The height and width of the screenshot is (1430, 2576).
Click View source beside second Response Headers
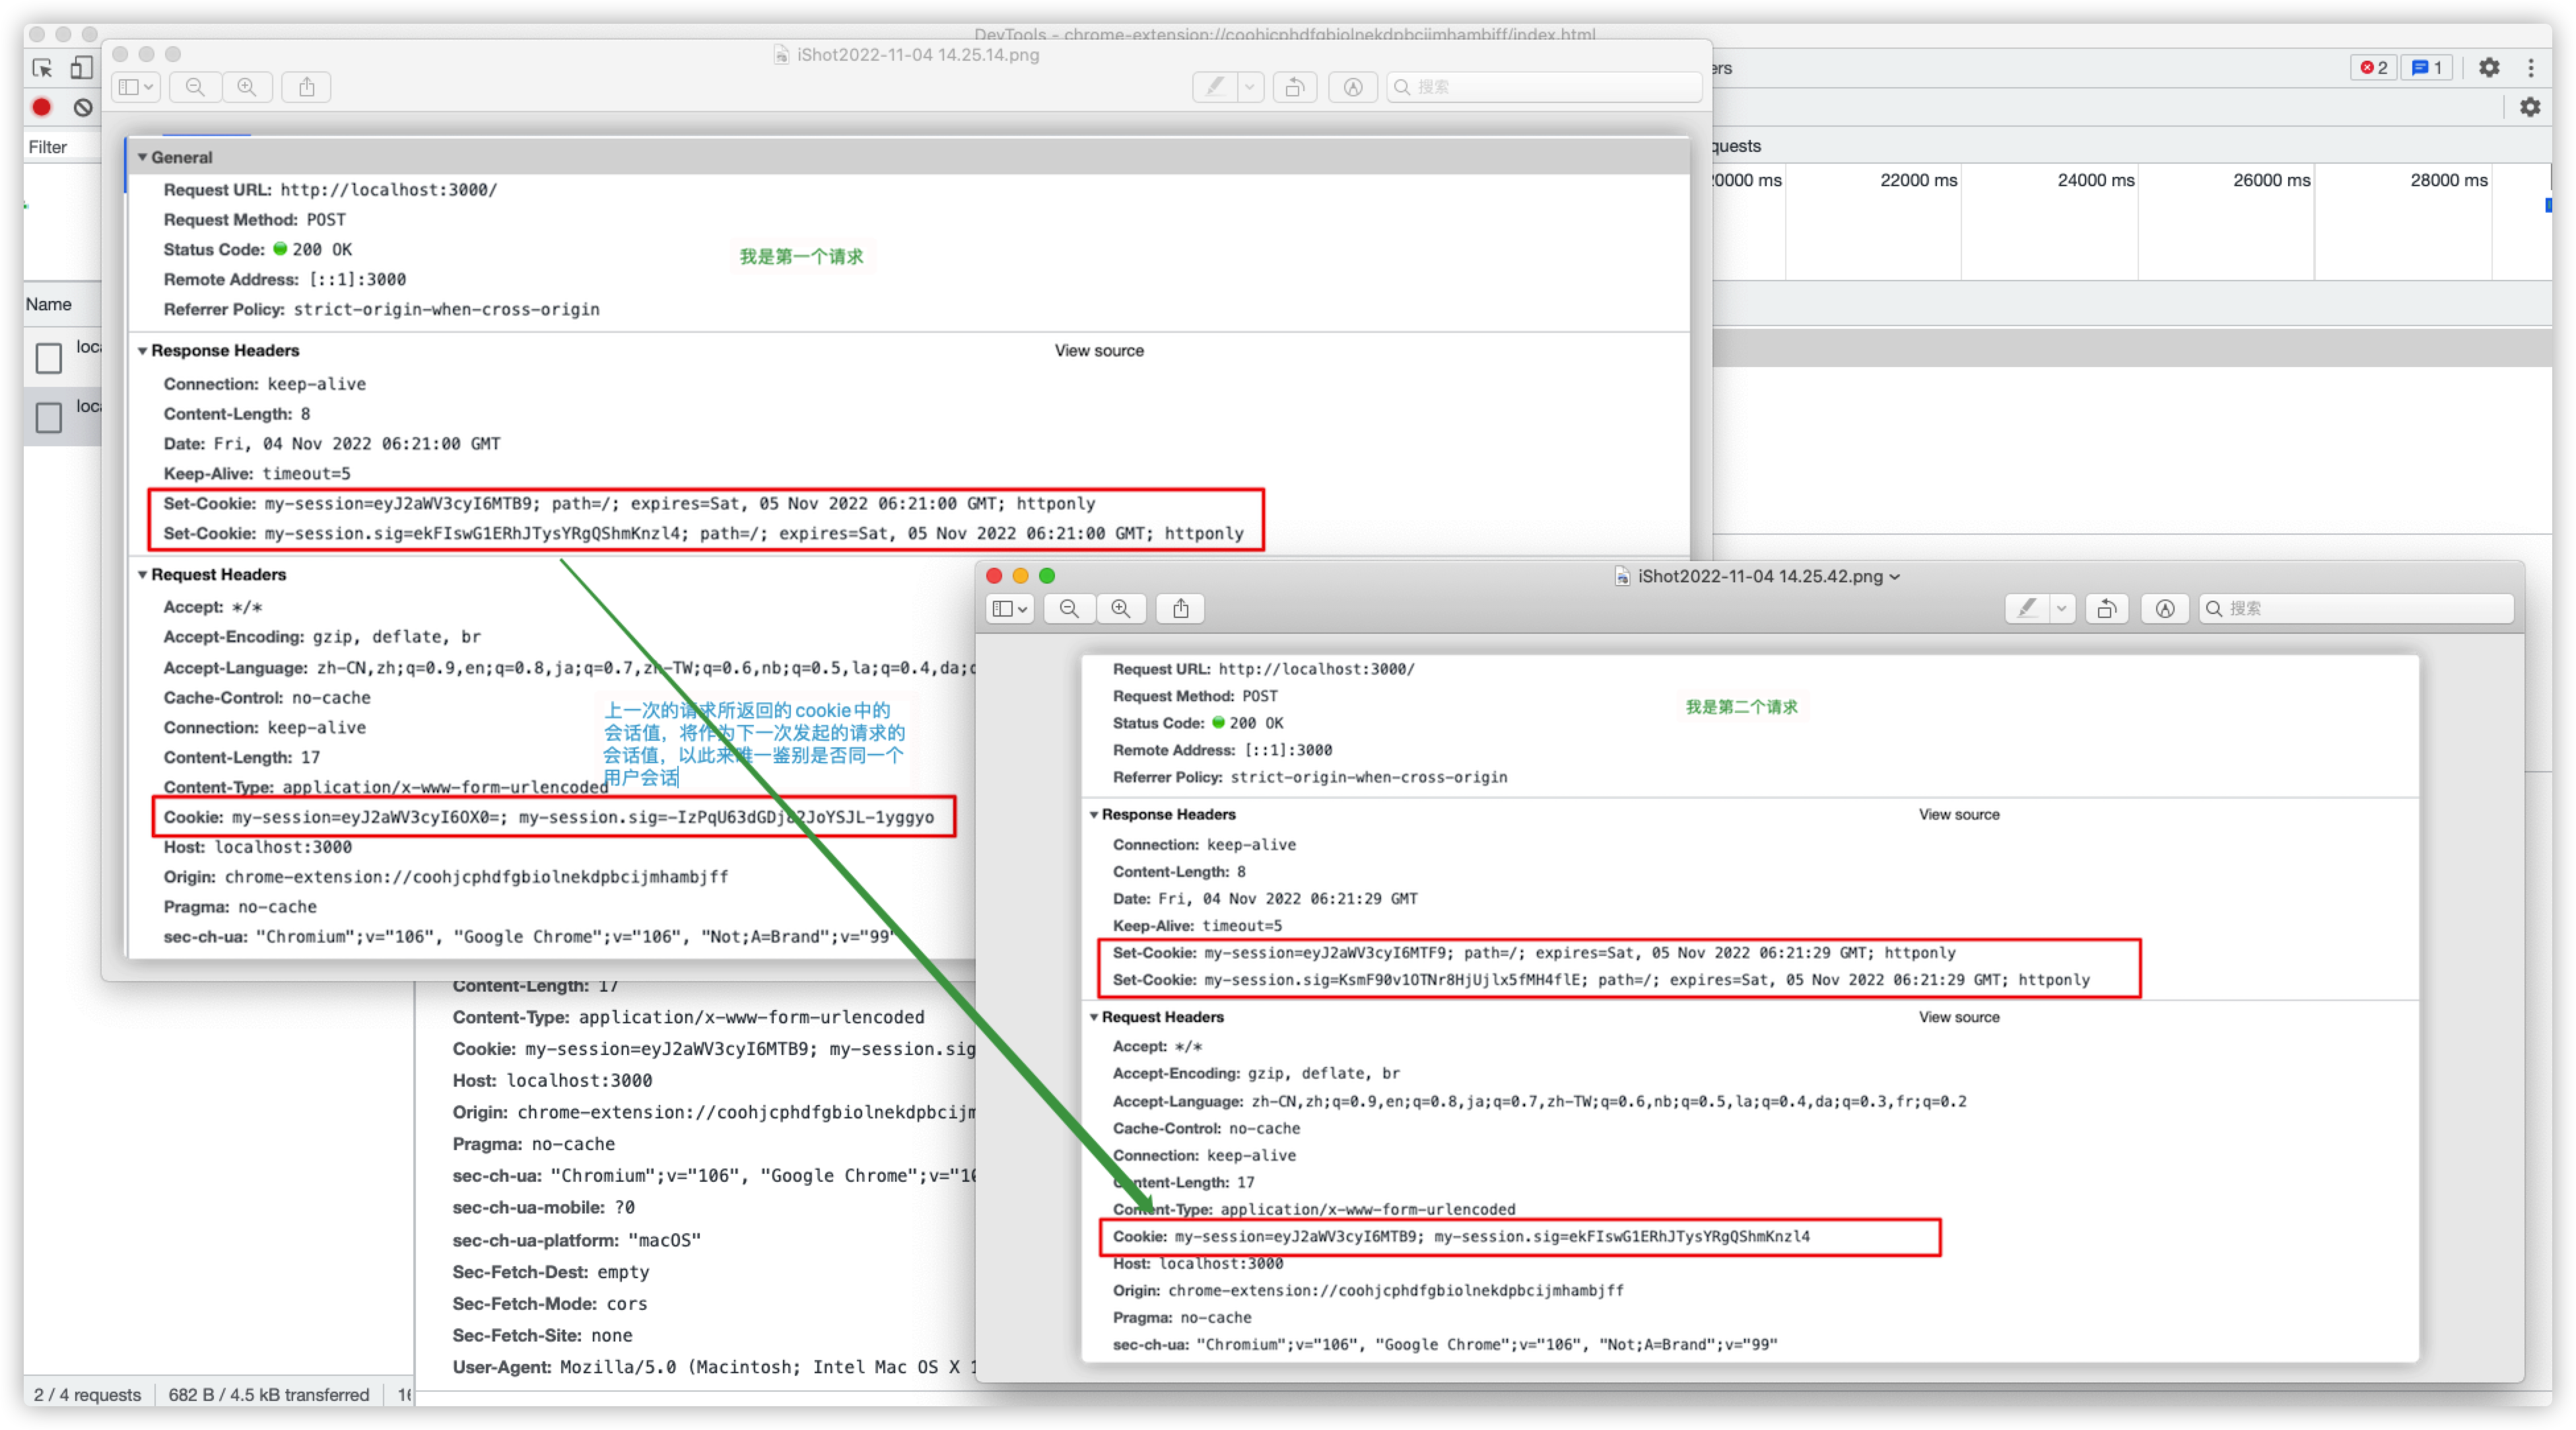pos(1959,815)
